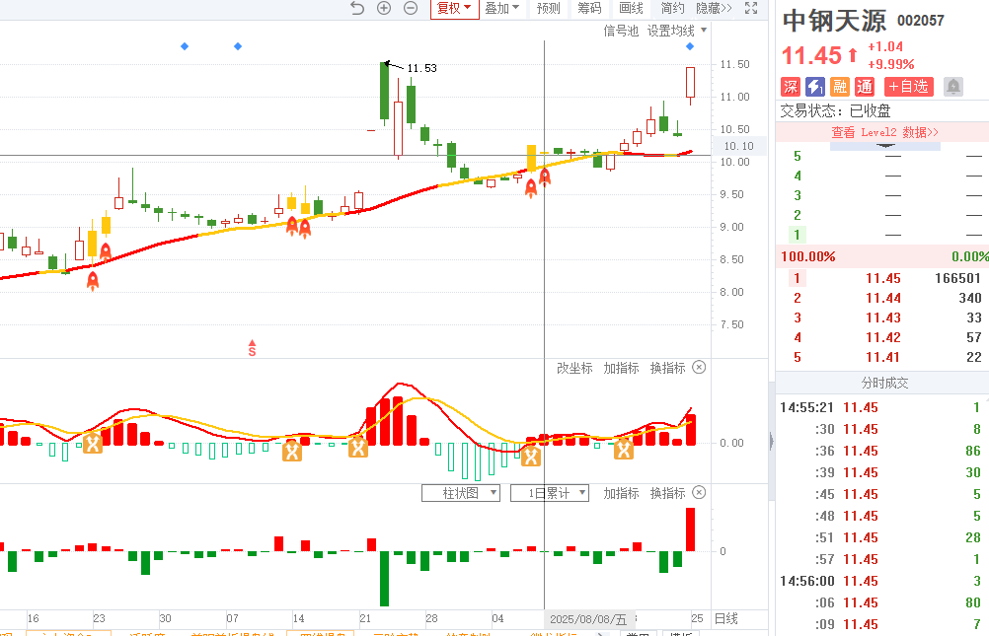Viewport: 989px width, 636px height.
Task: Click the stock name 中钢天源
Action: coord(834,21)
